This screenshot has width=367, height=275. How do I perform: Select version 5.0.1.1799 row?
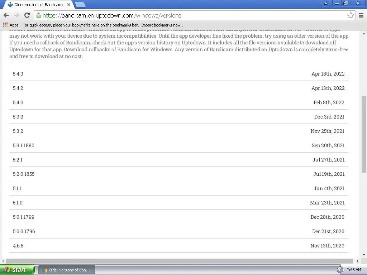[179, 217]
